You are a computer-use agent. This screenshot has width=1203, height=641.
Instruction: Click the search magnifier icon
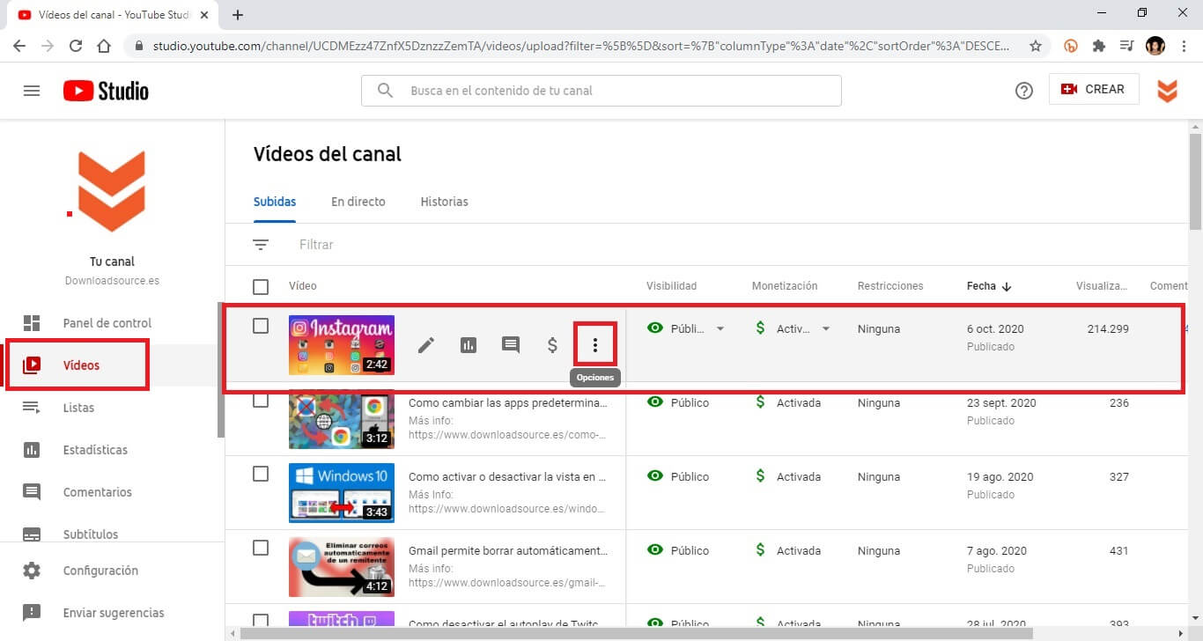(385, 91)
